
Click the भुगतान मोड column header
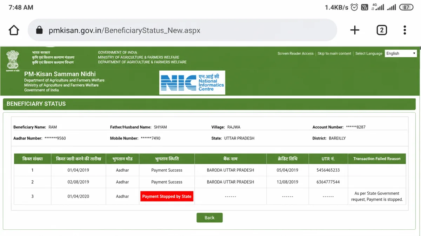point(122,159)
